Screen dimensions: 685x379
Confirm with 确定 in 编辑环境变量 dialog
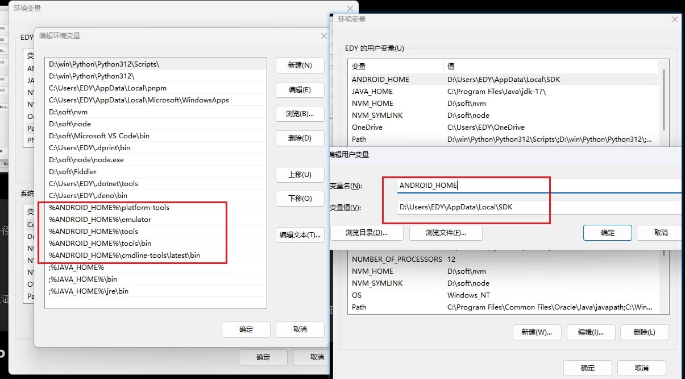click(246, 329)
